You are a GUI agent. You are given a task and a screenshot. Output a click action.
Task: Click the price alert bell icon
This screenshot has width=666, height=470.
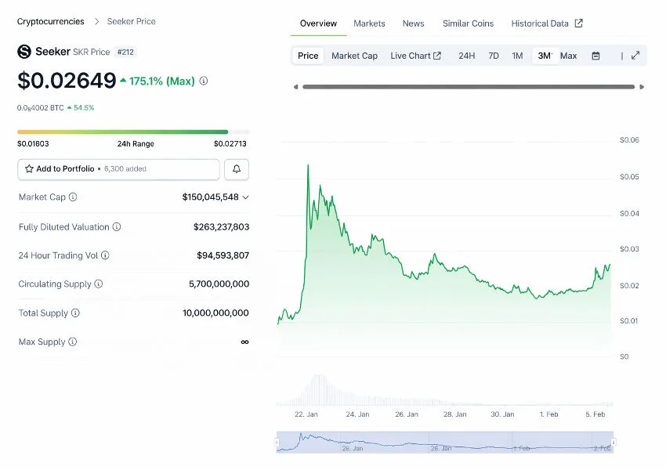(x=237, y=169)
